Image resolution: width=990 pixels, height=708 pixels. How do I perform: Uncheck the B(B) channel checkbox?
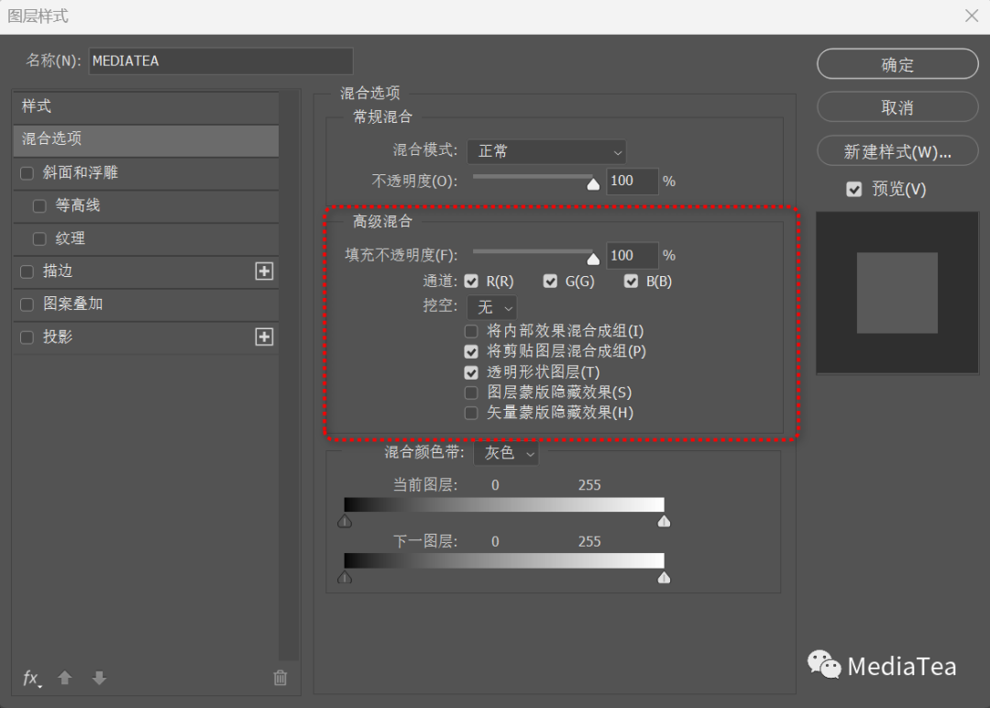pos(631,281)
